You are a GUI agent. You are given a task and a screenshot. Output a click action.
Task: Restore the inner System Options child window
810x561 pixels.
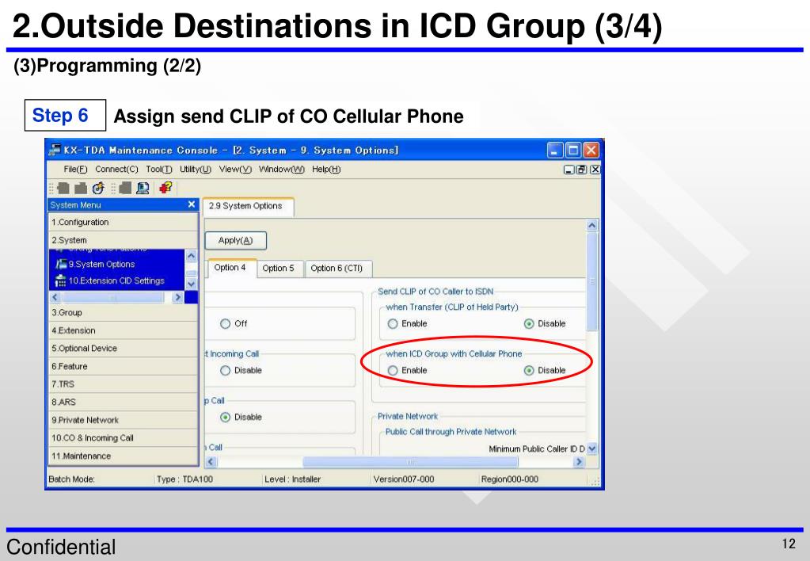(582, 170)
